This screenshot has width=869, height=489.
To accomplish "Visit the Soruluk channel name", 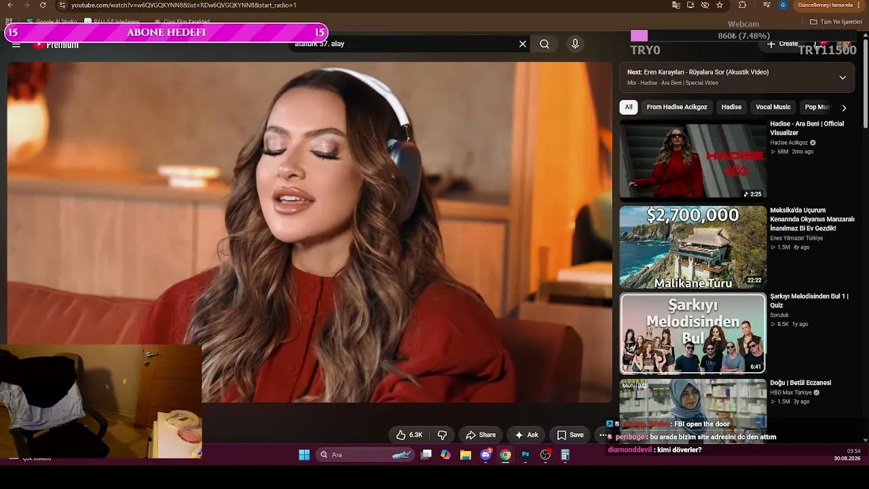I will click(779, 315).
